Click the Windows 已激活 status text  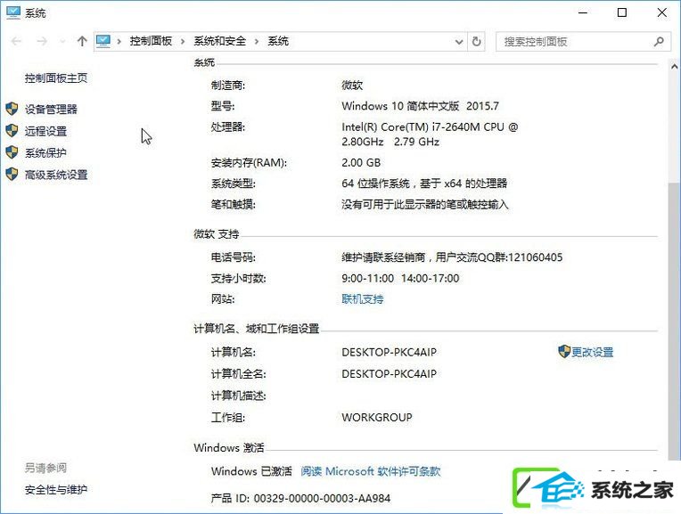point(251,471)
